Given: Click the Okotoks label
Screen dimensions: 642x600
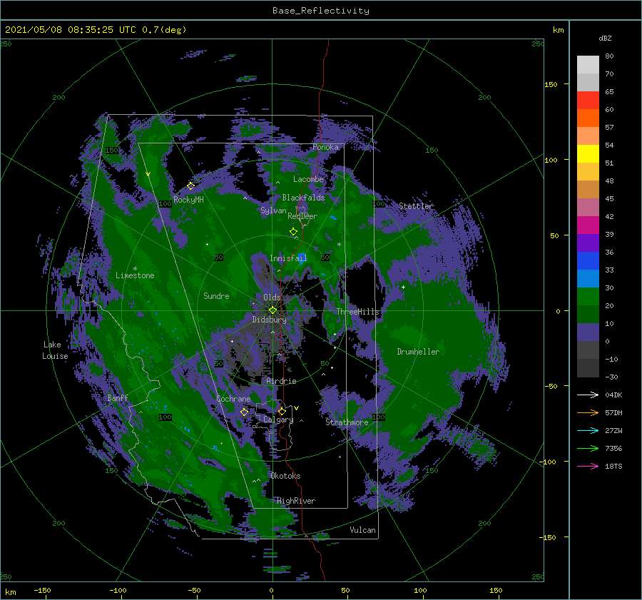Looking at the screenshot, I should click(285, 476).
